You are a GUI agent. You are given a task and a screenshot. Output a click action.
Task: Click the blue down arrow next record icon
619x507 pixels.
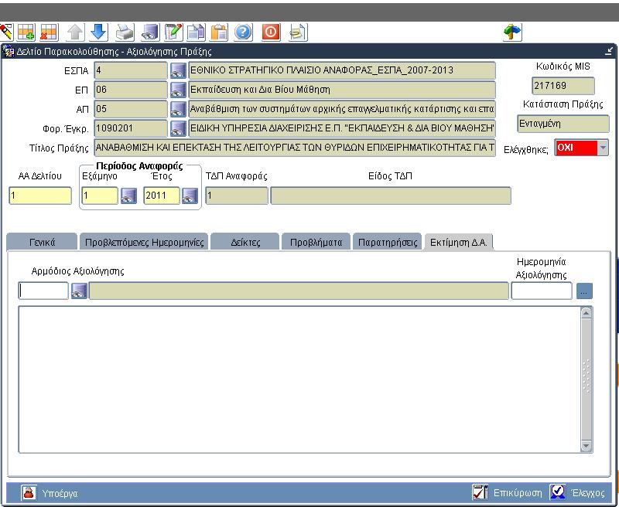(x=99, y=32)
